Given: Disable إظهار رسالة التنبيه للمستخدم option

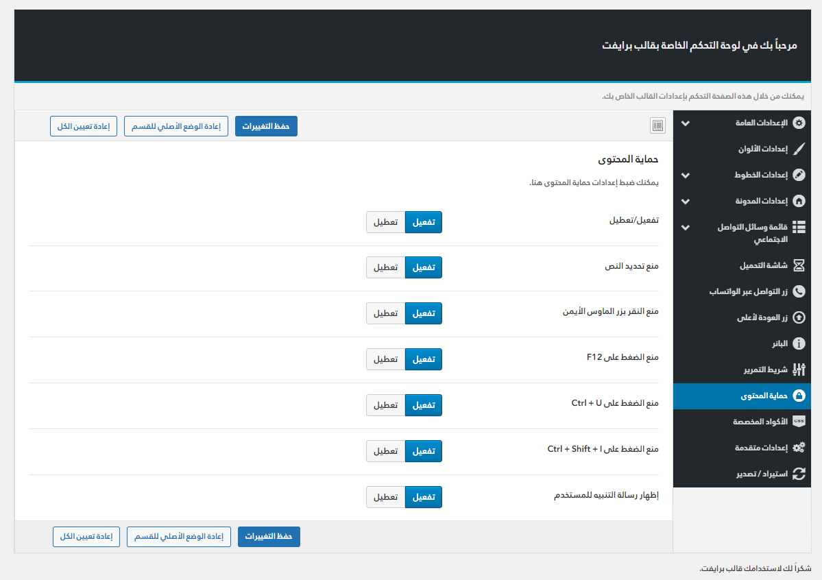Looking at the screenshot, I should [386, 497].
